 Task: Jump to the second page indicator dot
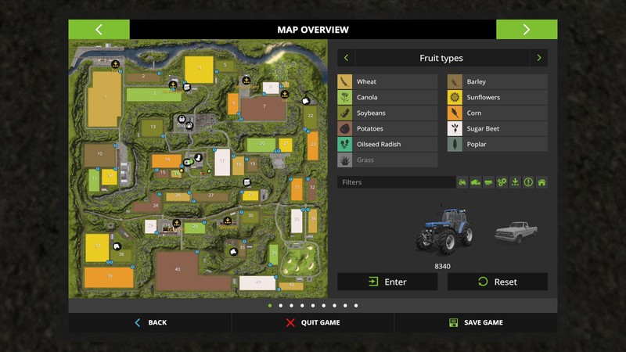(x=281, y=306)
